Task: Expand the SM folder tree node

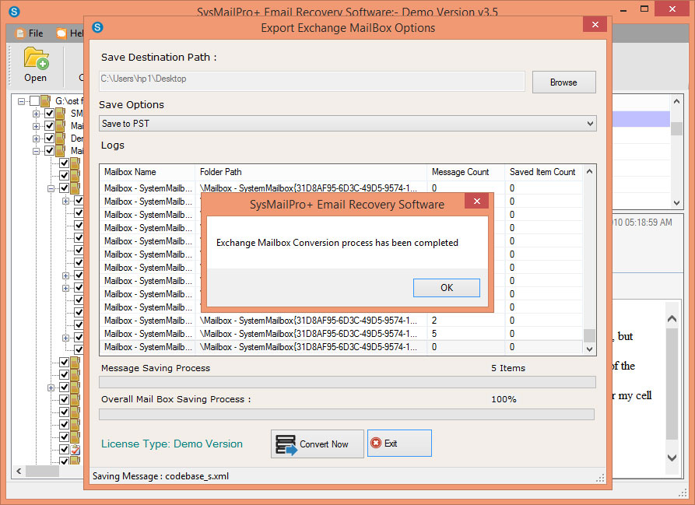Action: [36, 114]
